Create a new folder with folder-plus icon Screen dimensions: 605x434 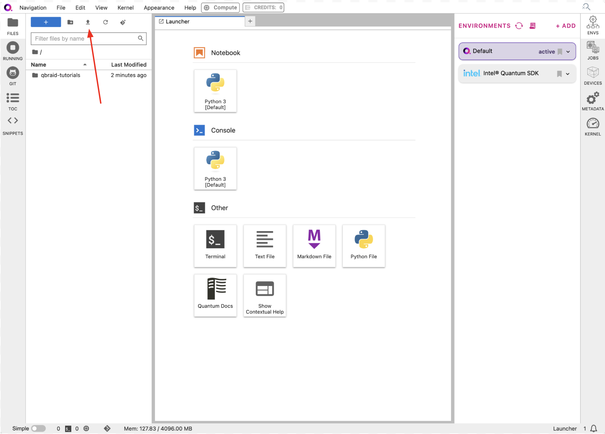click(70, 22)
